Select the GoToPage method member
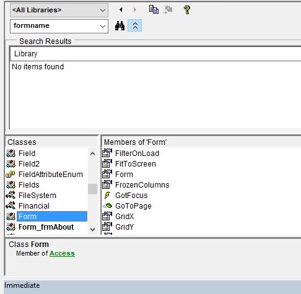Image resolution: width=301 pixels, height=294 pixels. [x=133, y=206]
